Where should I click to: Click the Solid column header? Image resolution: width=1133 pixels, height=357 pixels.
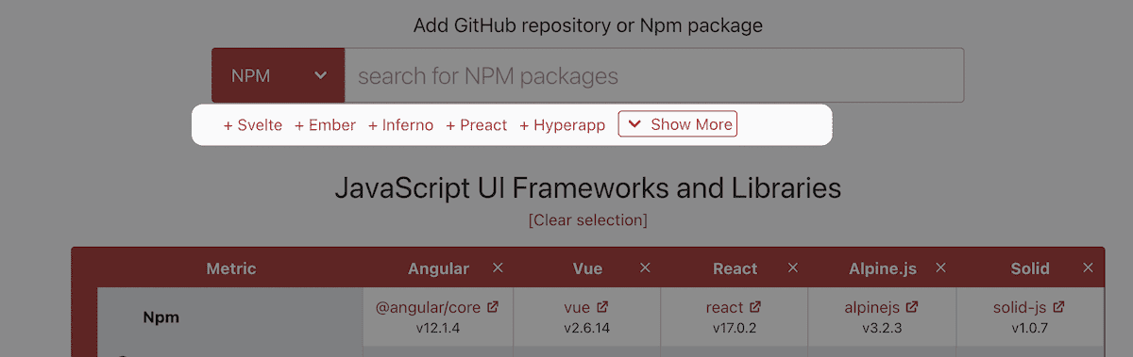point(1030,268)
